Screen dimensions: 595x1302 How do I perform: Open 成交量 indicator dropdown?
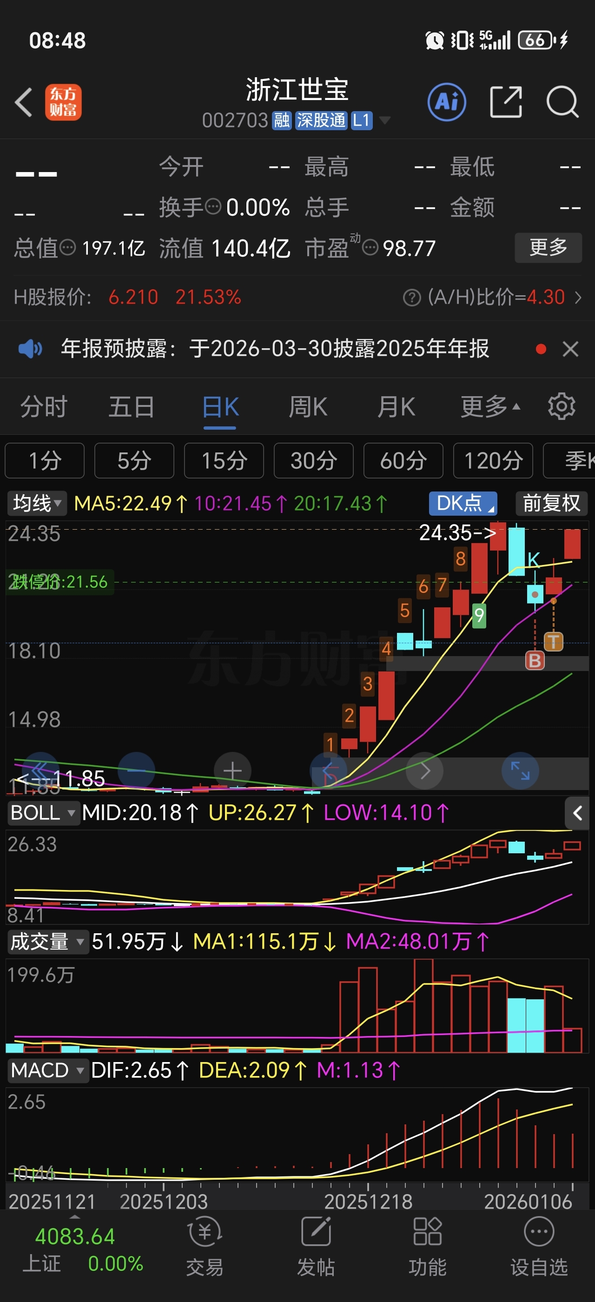pyautogui.click(x=47, y=942)
